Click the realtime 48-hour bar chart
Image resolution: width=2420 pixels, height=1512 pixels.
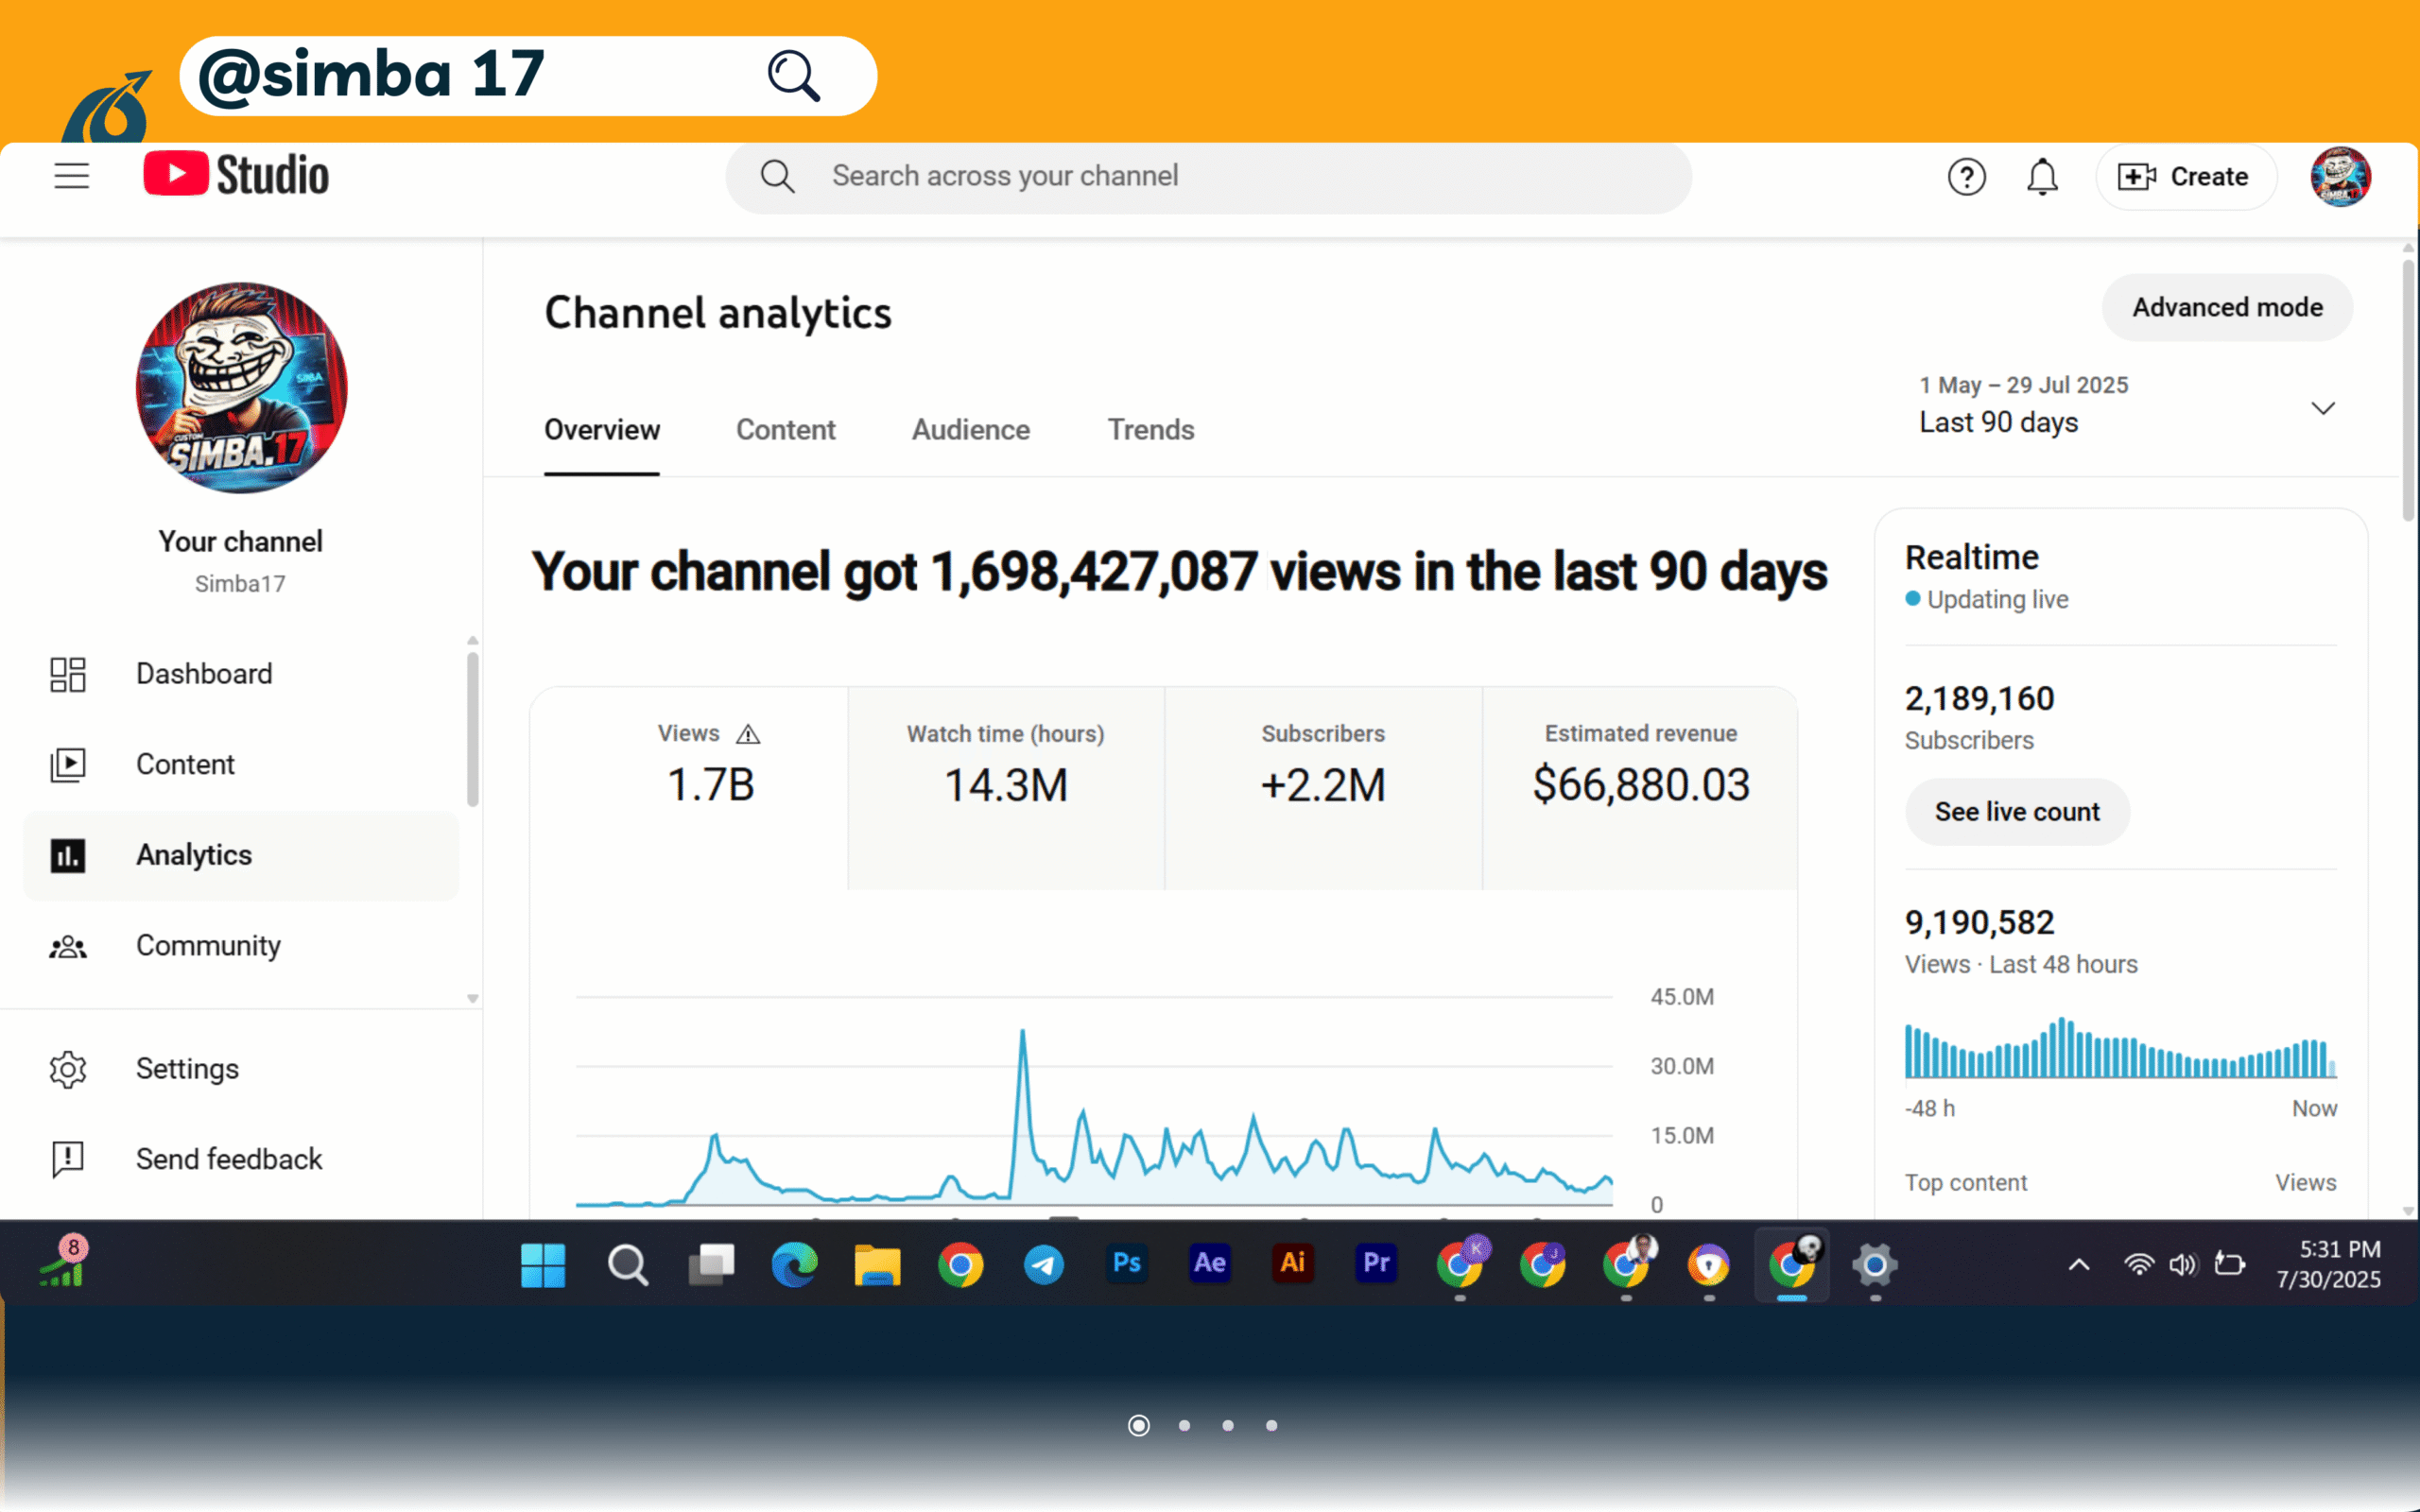[2120, 1048]
